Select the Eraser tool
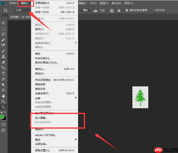This screenshot has height=153, width=178. coord(3,62)
